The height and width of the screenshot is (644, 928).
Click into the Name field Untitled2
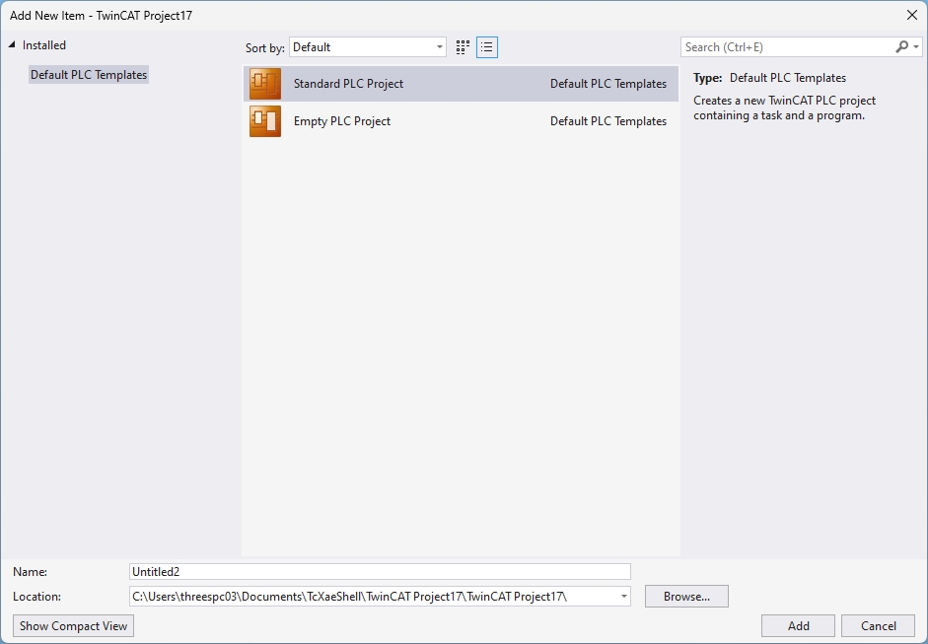point(380,572)
